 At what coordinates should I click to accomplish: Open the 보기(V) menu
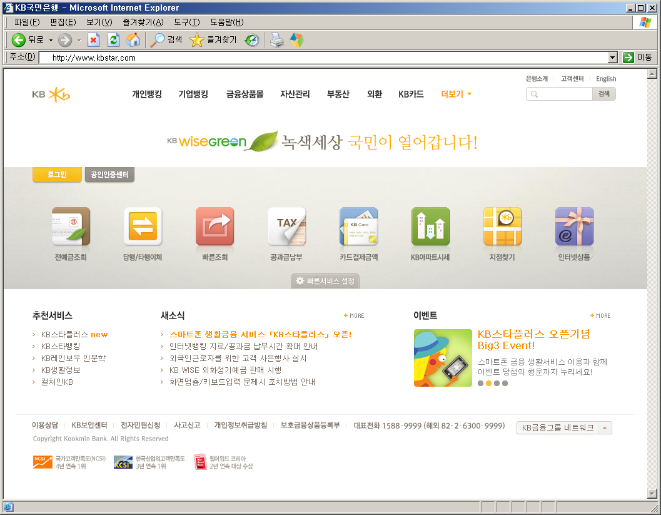99,23
